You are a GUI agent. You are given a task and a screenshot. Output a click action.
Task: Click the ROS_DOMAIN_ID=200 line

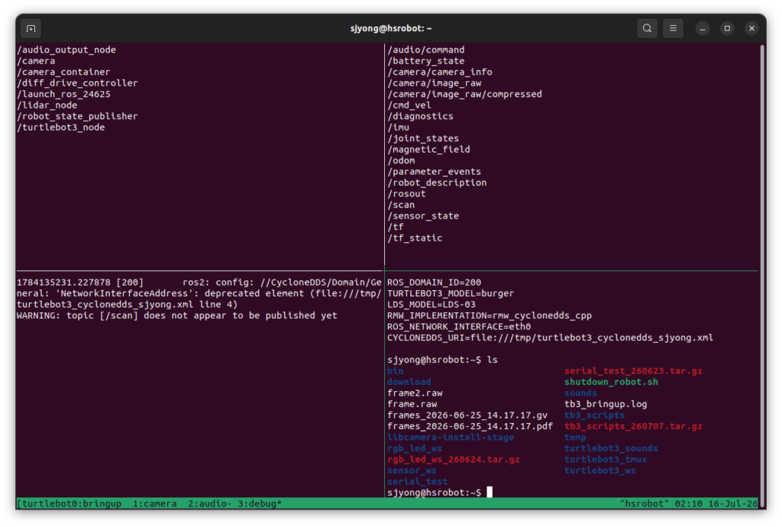click(x=435, y=282)
